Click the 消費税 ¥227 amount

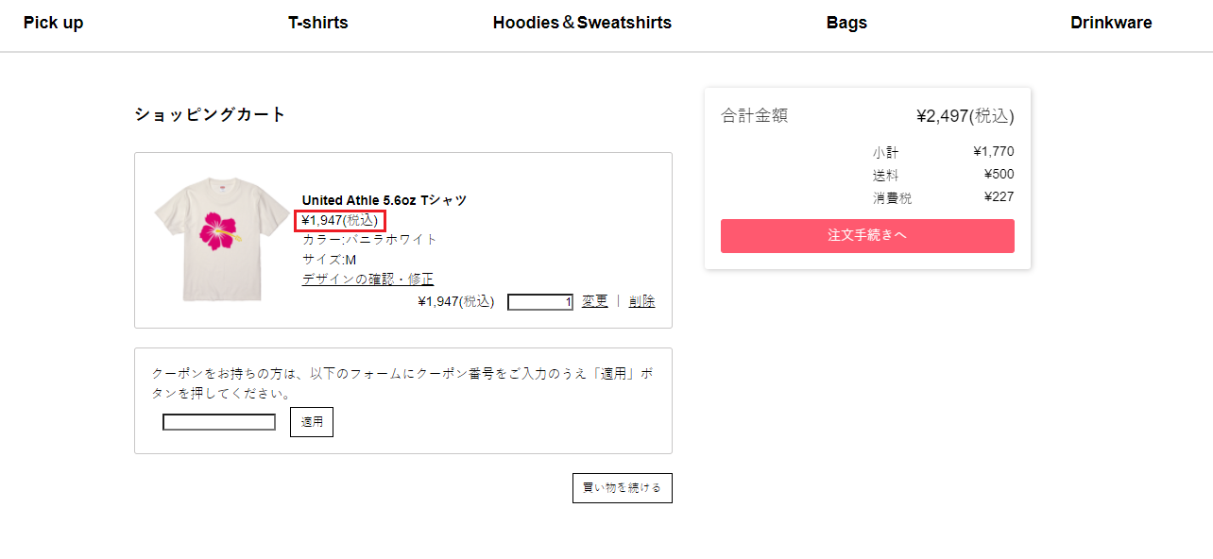(x=999, y=197)
